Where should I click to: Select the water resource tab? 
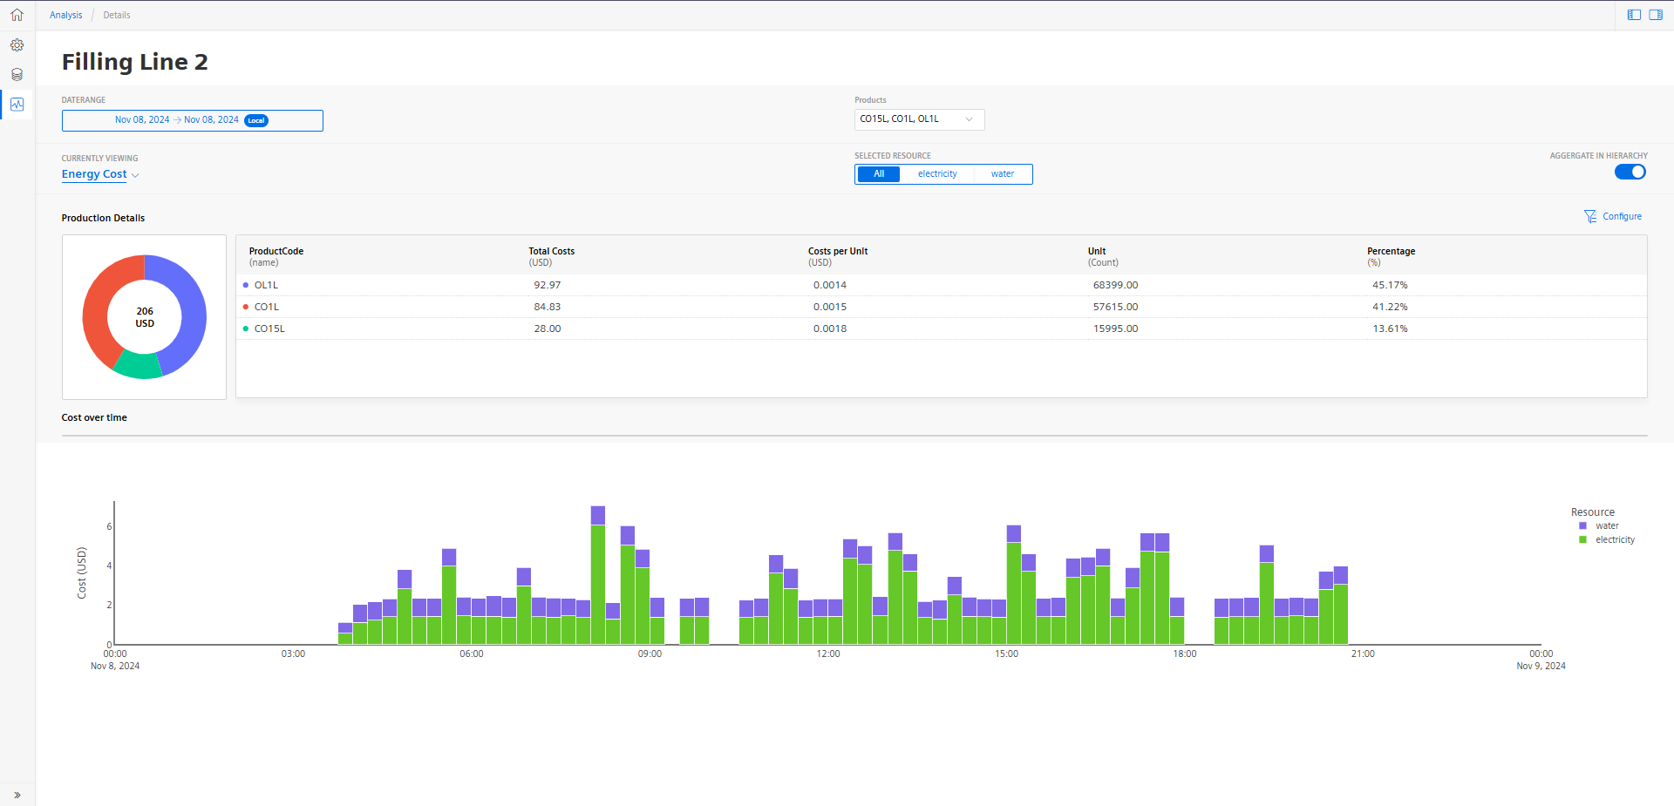[1003, 174]
